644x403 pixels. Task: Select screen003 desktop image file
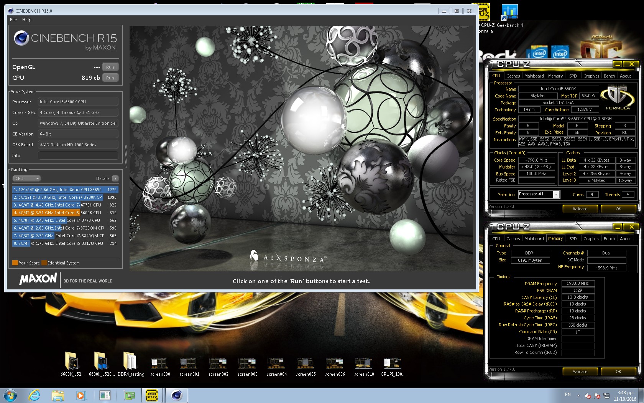(x=247, y=367)
